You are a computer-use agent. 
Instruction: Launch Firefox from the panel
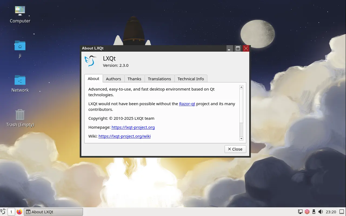pyautogui.click(x=19, y=212)
